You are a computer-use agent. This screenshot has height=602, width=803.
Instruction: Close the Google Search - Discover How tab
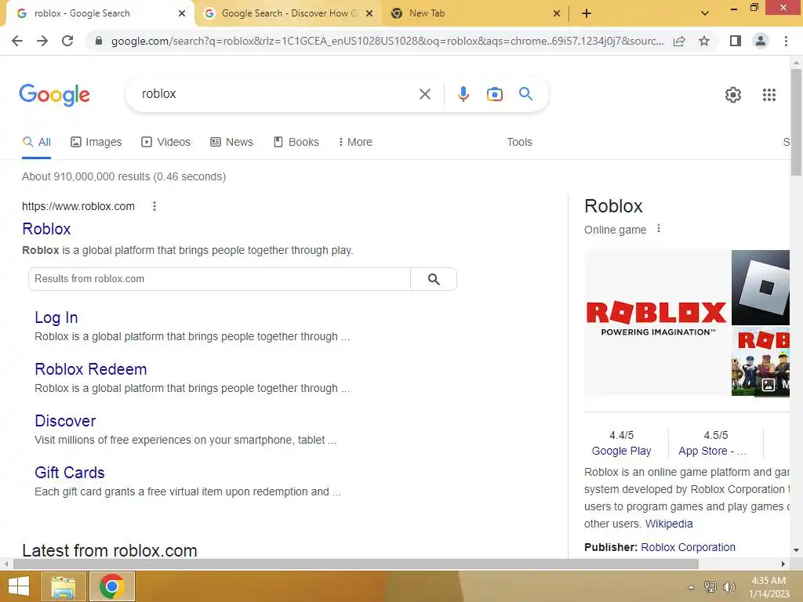point(369,13)
